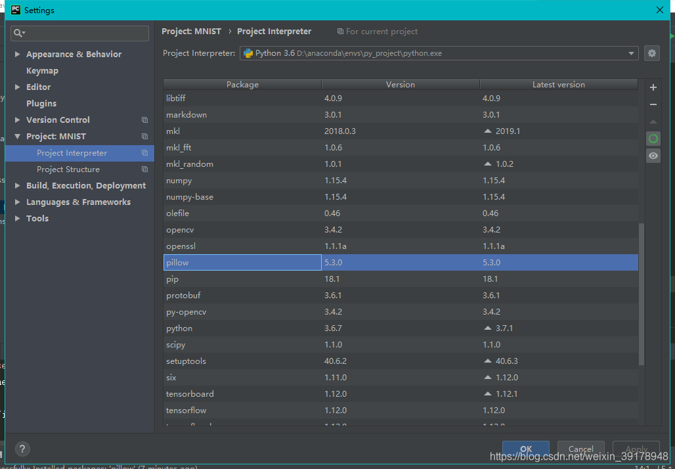Click latest version 1.12.1 for tensorboard
Image resolution: width=675 pixels, height=469 pixels.
507,393
